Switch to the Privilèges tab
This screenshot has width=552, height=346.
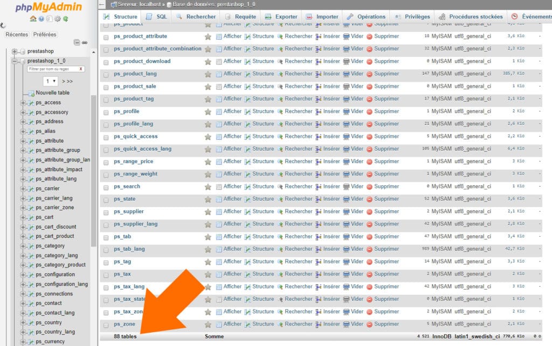pos(412,17)
